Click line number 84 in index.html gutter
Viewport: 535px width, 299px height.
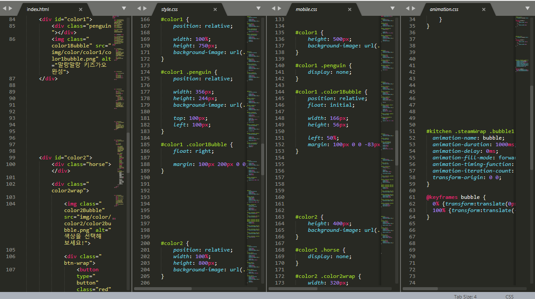tap(12, 19)
